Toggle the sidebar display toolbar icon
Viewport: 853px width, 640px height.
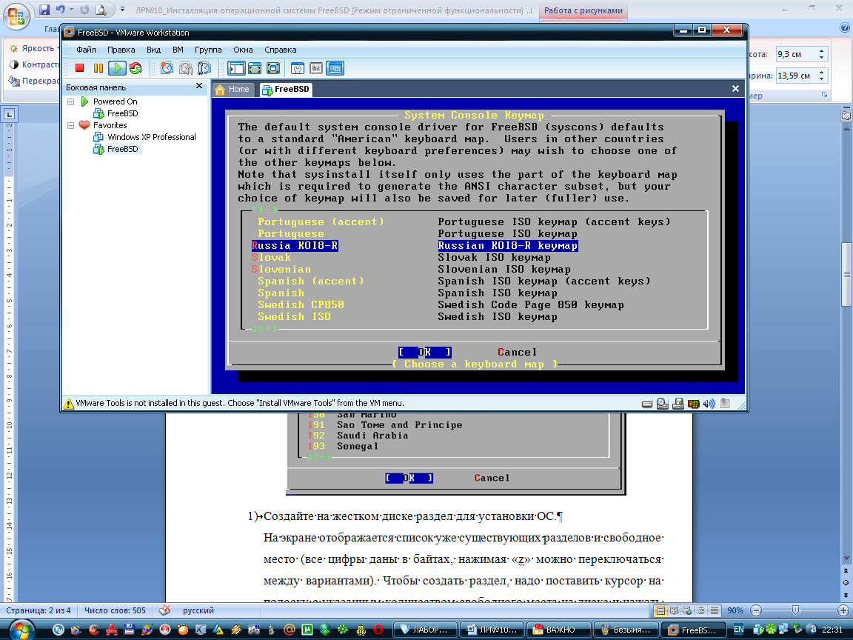[237, 68]
